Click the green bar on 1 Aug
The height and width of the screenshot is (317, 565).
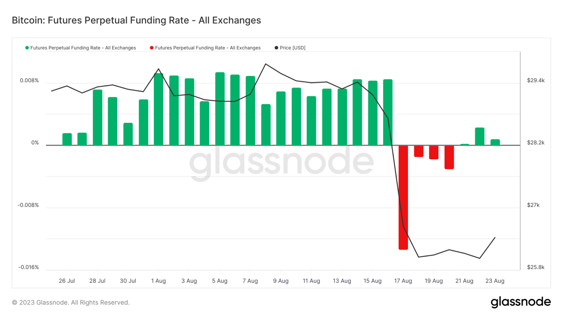tap(158, 110)
